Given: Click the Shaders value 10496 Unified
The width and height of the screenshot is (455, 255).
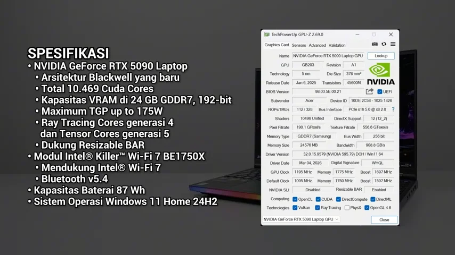Looking at the screenshot, I should (x=312, y=118).
